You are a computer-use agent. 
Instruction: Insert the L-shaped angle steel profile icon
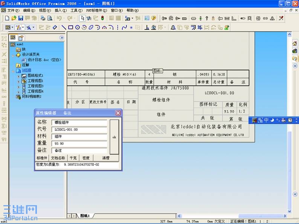(x=234, y=18)
